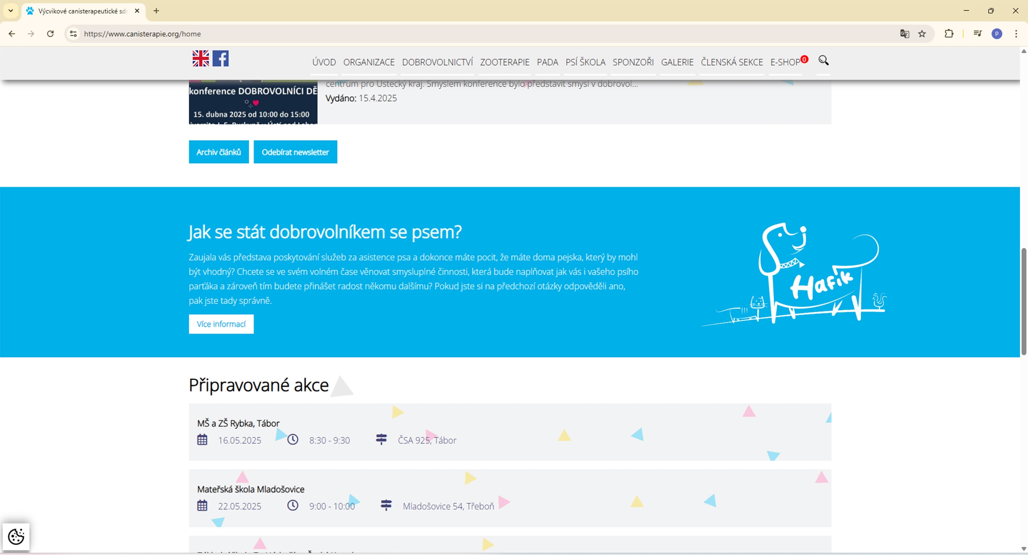Open Chrome three-dot menu
1028x555 pixels.
coord(1016,34)
